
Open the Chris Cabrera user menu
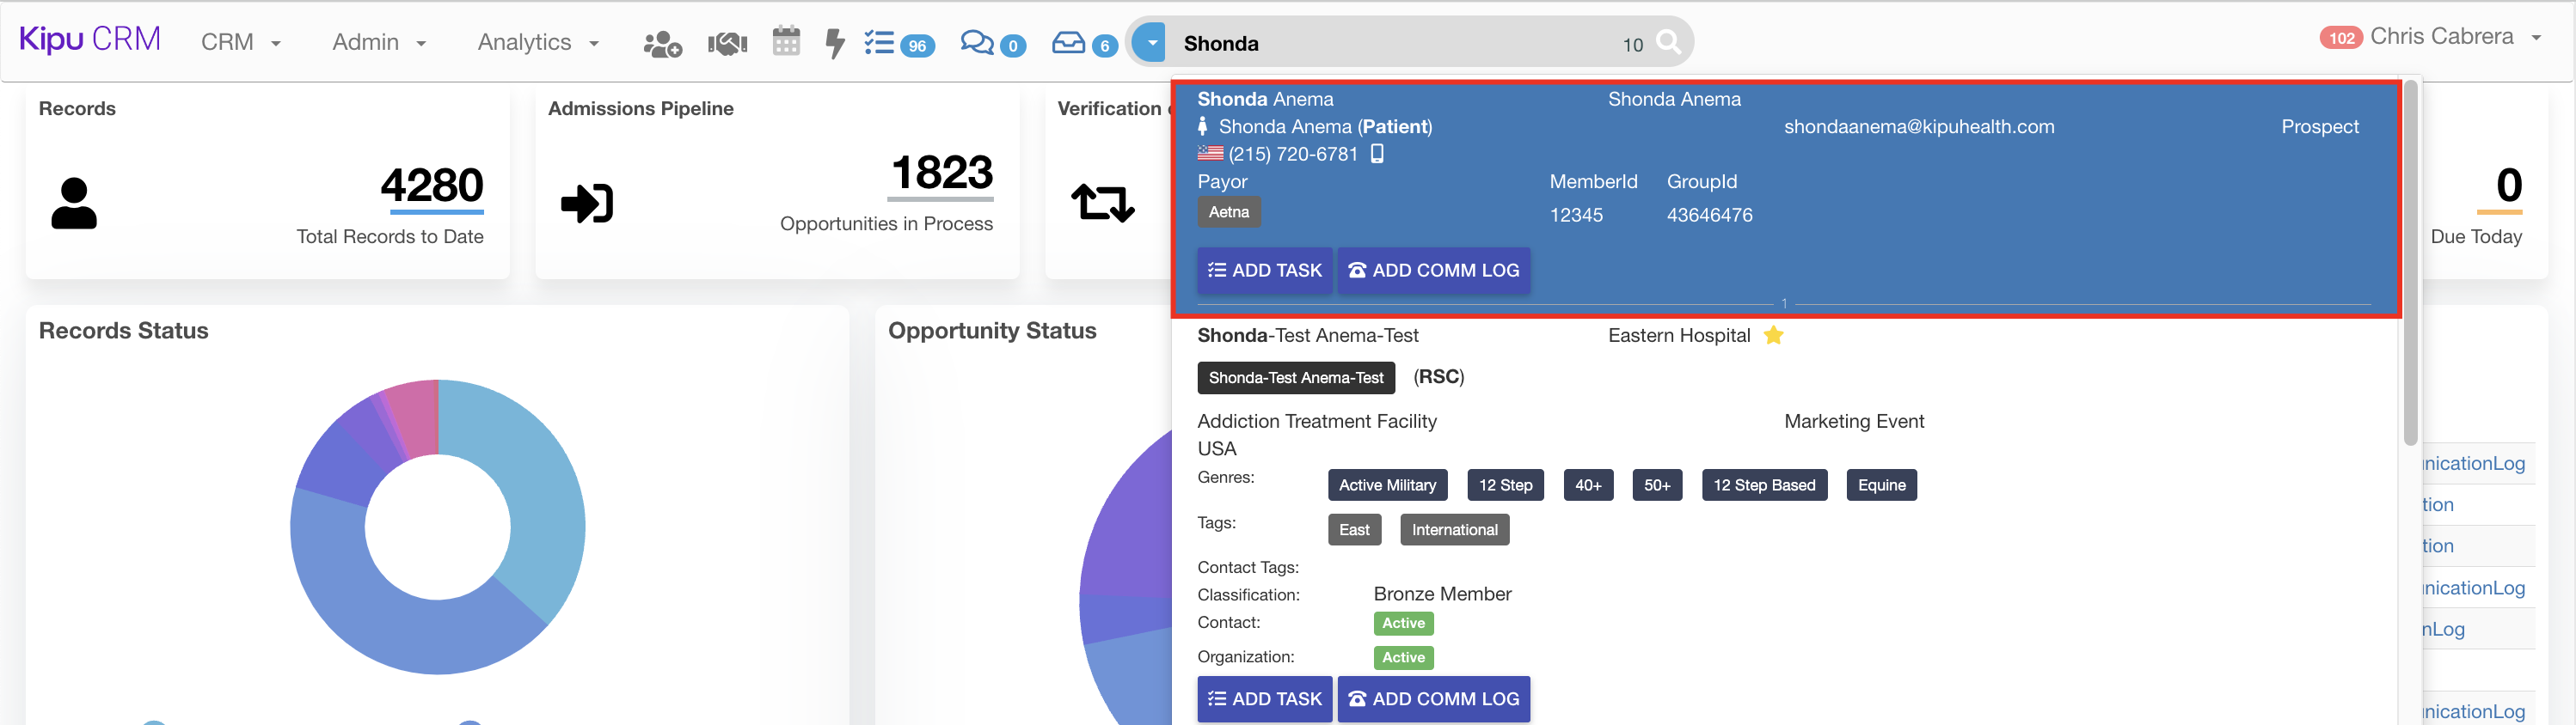click(2452, 37)
